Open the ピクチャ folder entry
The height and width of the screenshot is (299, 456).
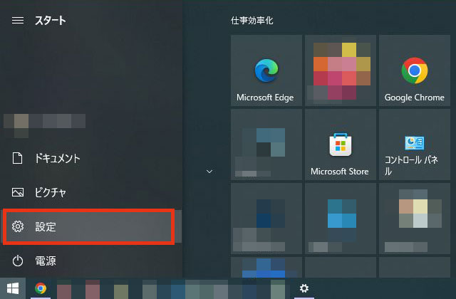tap(90, 192)
